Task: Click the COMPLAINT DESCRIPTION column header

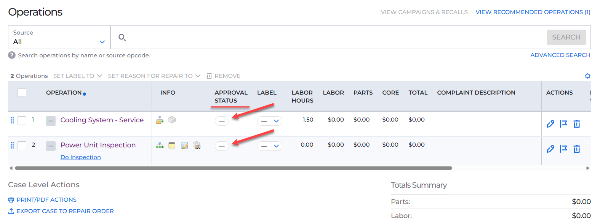Action: pyautogui.click(x=476, y=93)
